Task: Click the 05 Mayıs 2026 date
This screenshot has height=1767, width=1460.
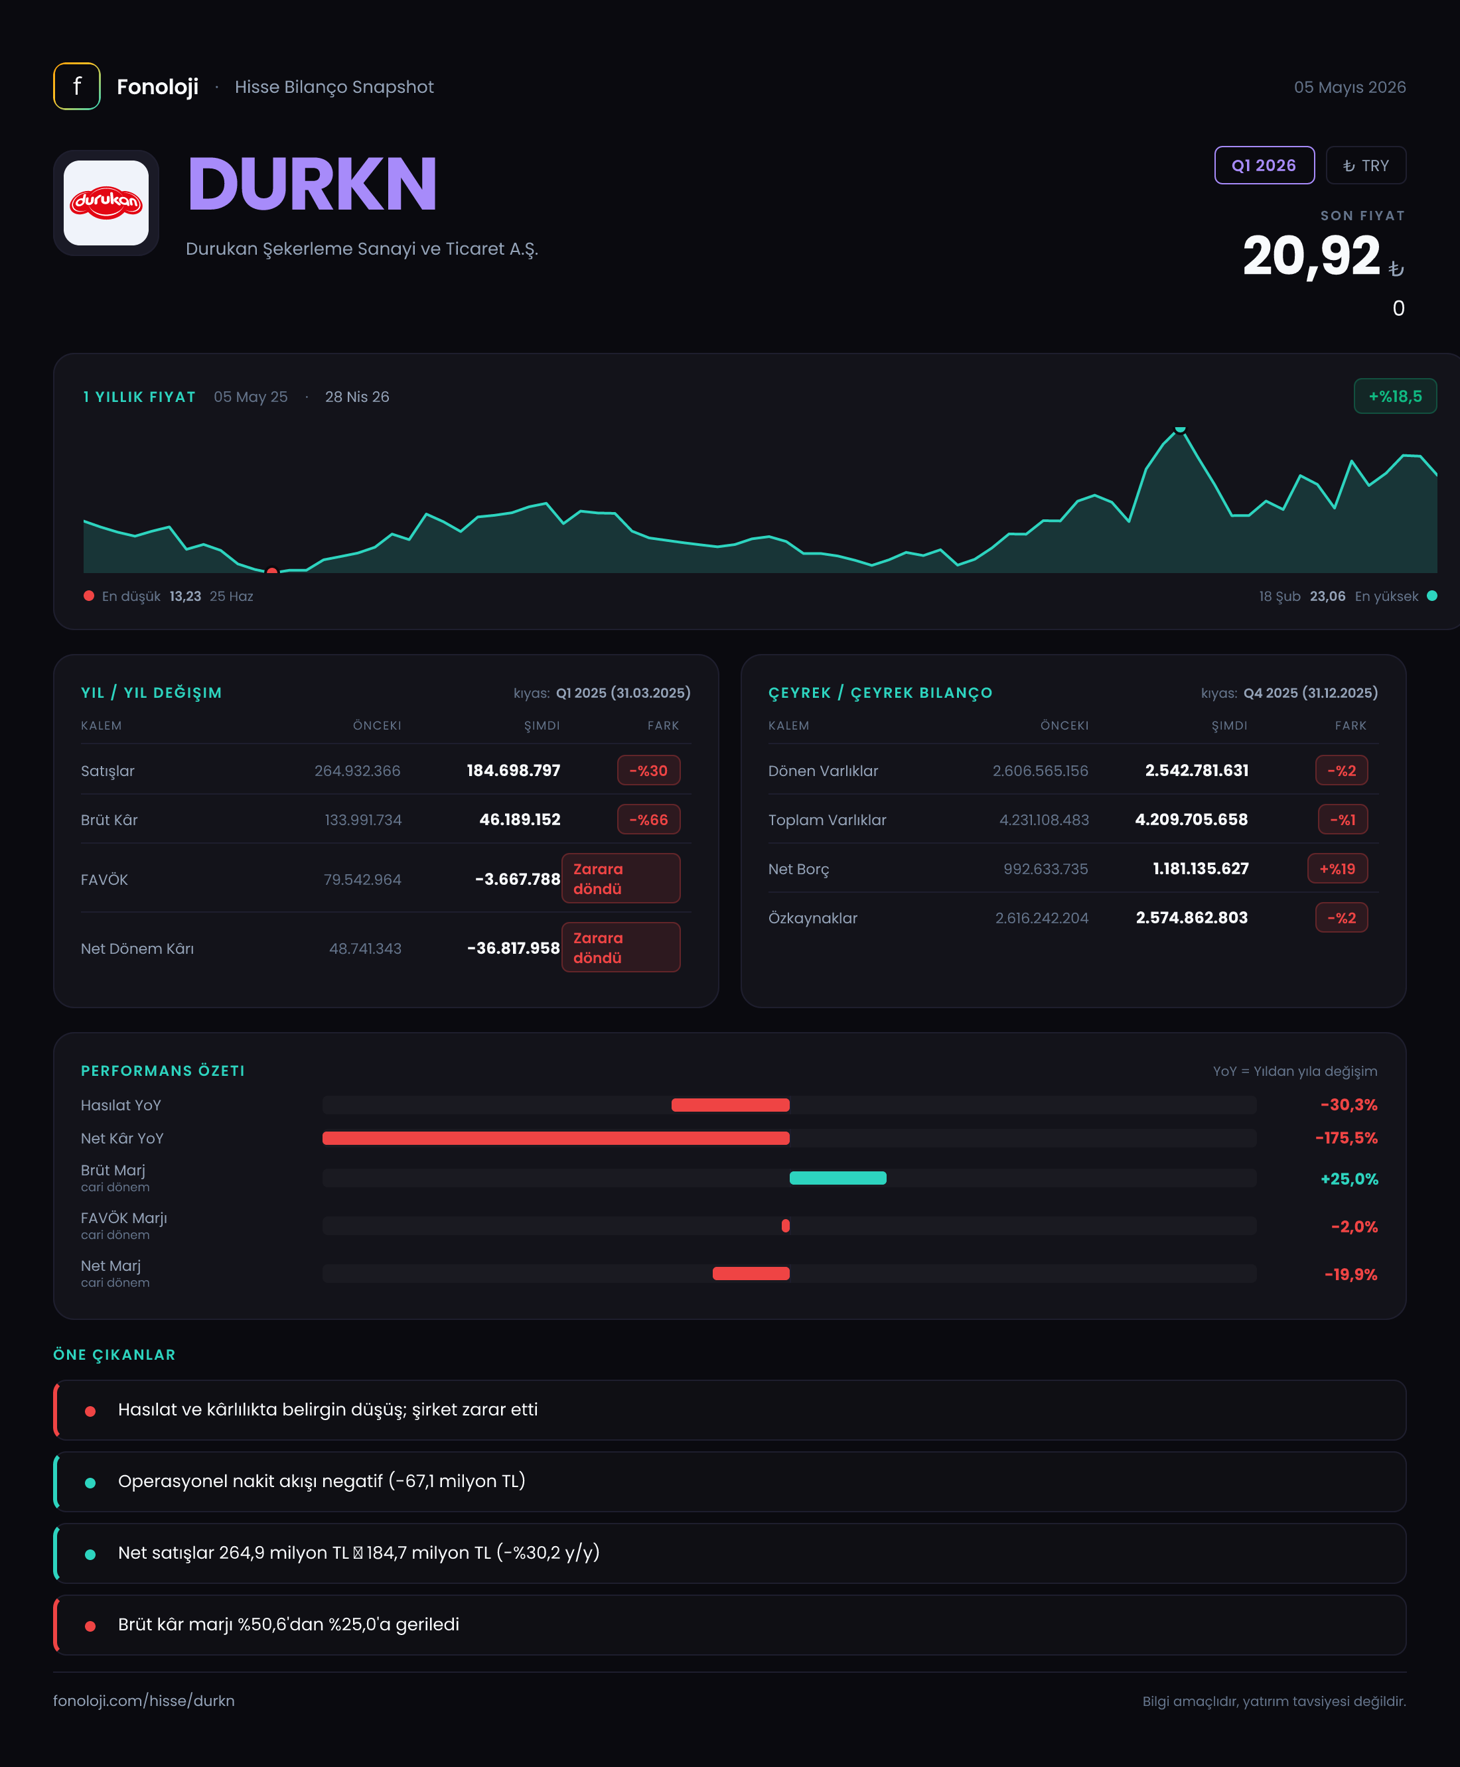Action: click(x=1350, y=88)
